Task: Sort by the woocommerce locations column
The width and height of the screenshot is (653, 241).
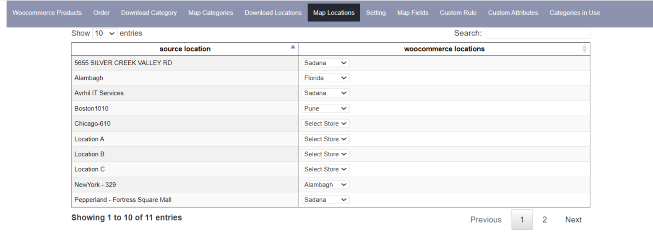Action: click(x=444, y=49)
